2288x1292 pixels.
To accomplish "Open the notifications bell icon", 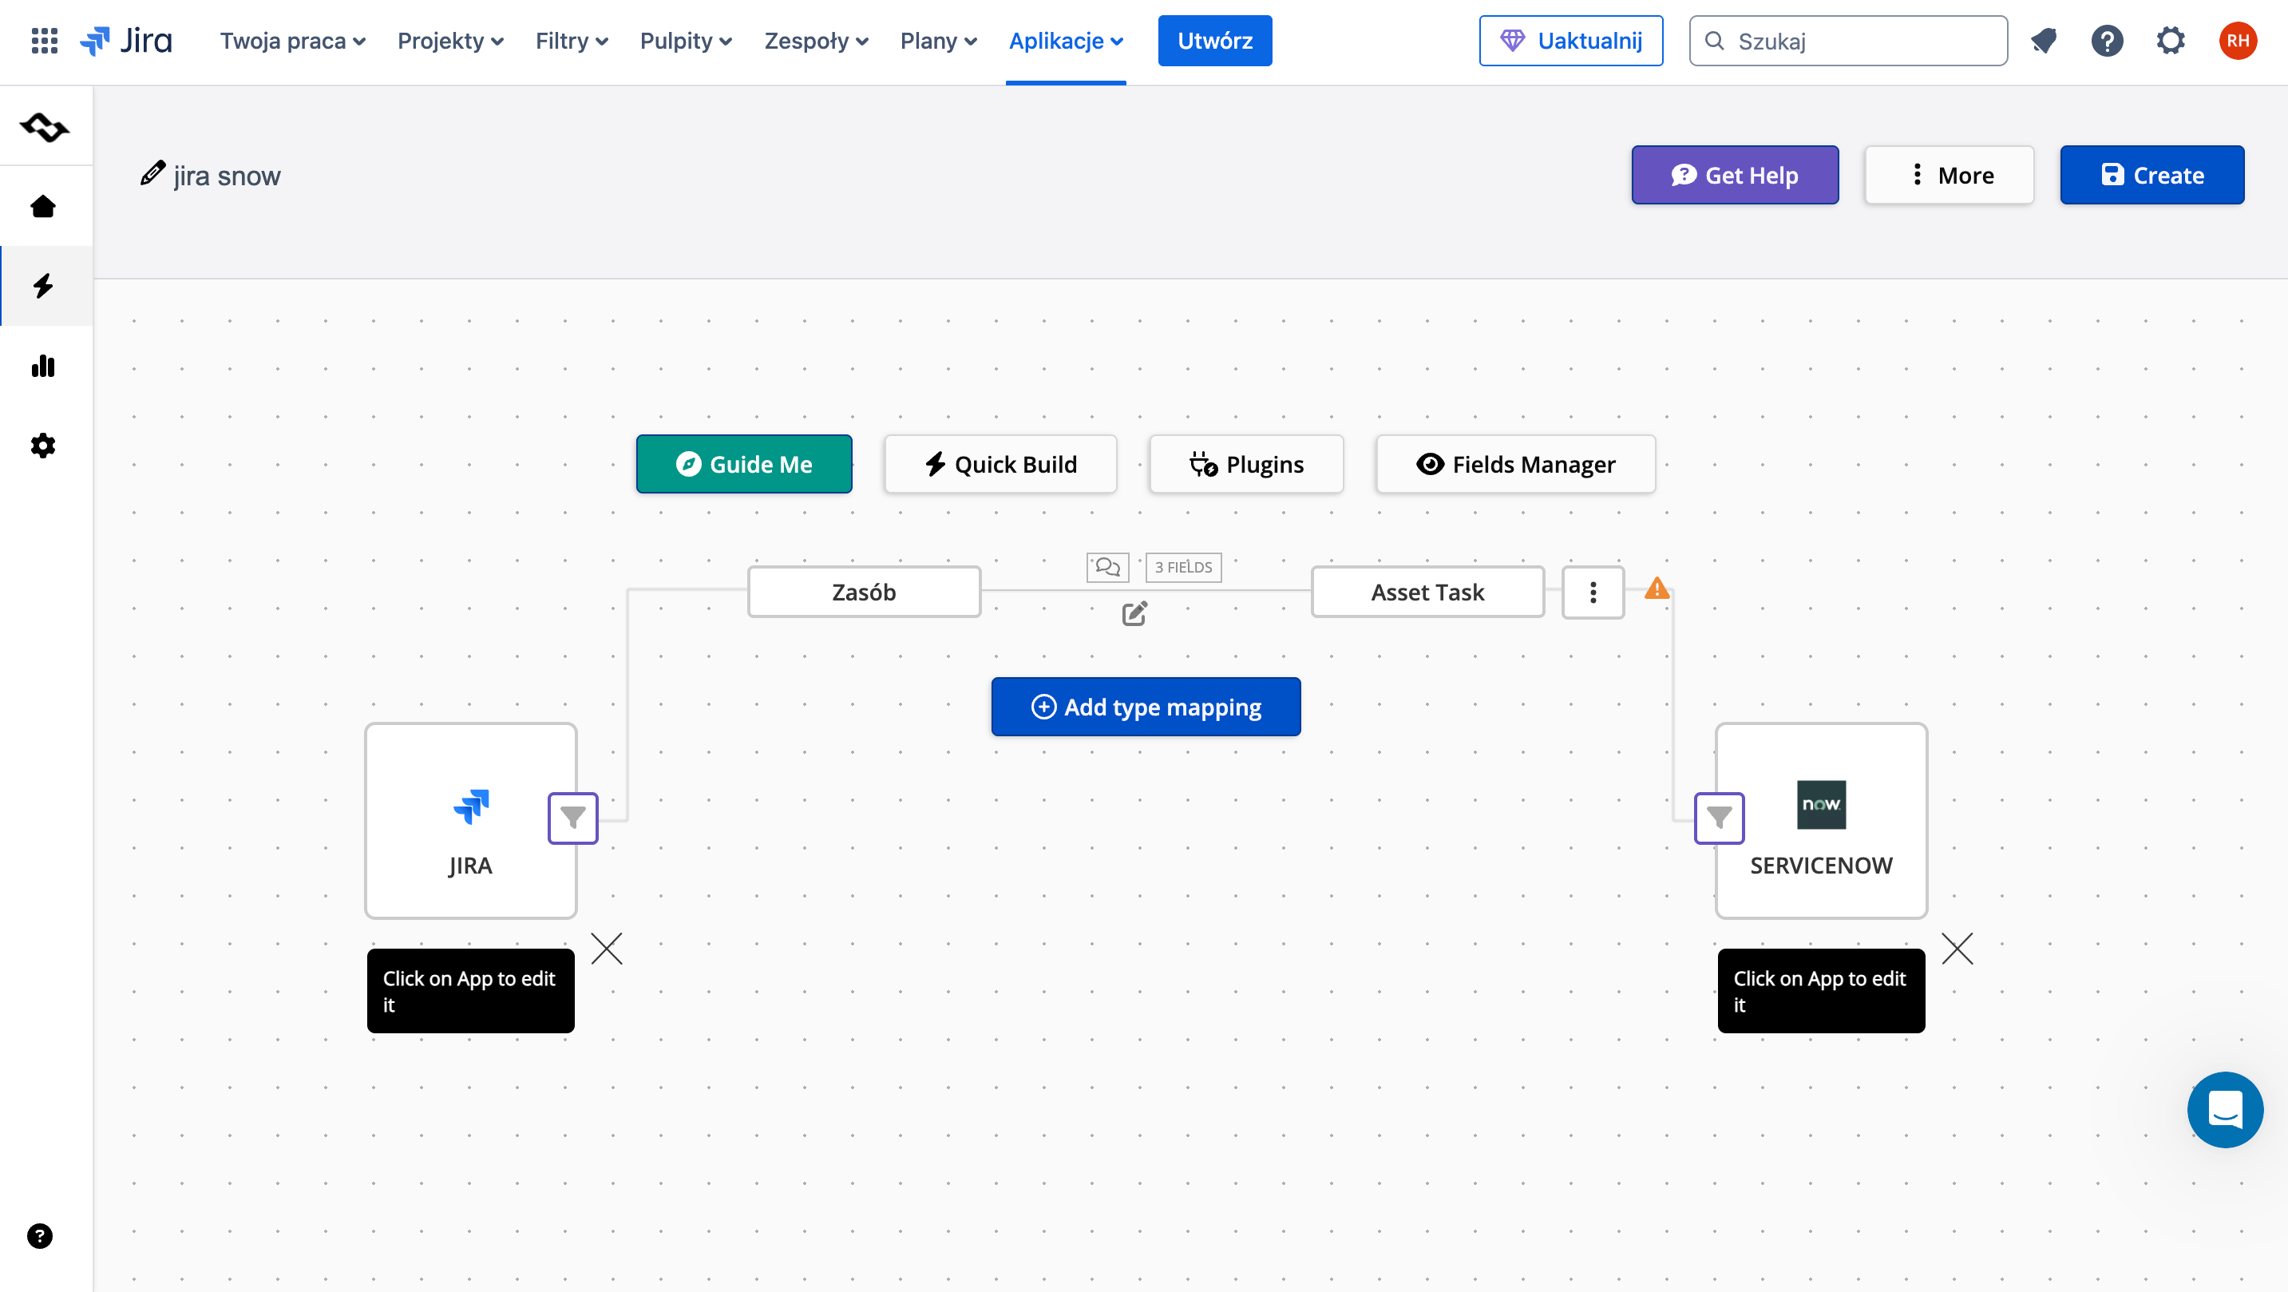I will (2044, 41).
